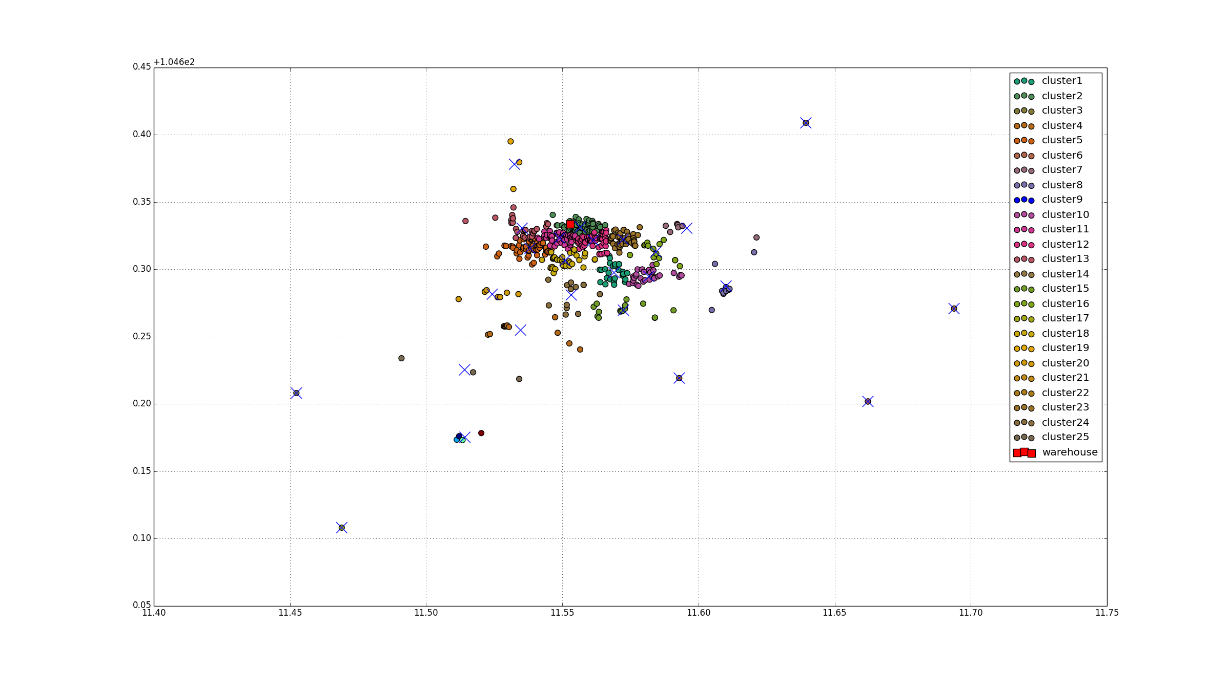Image resolution: width=1230 pixels, height=673 pixels.
Task: Click the leftmost data point with X marker
Action: point(296,393)
